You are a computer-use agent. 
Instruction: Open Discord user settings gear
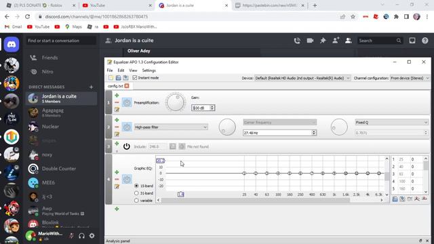(x=92, y=236)
